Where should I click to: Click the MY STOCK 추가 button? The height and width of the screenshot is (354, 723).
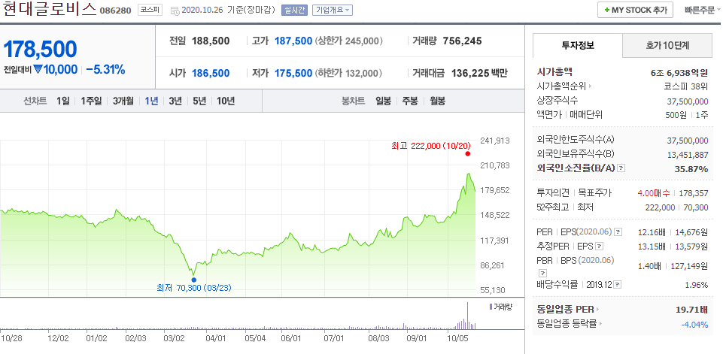coord(636,10)
